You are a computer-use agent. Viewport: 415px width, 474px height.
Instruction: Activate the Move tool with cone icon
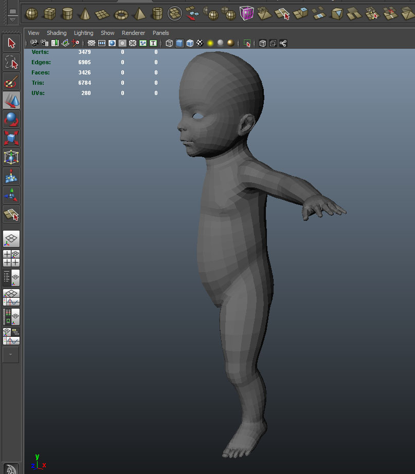point(11,100)
